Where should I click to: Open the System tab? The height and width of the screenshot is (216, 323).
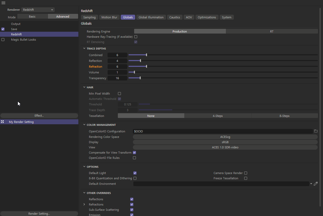(226, 17)
